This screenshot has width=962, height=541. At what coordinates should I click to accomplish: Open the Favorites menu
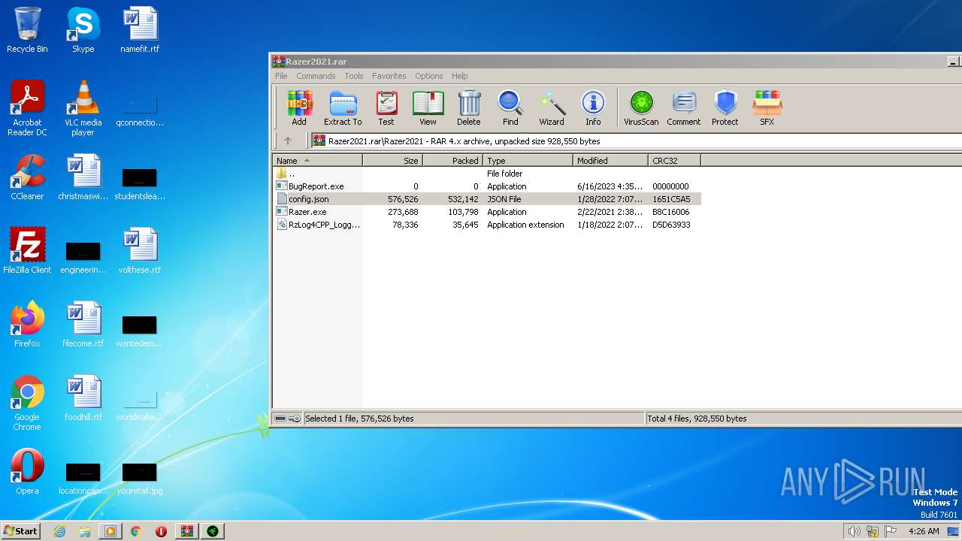389,76
